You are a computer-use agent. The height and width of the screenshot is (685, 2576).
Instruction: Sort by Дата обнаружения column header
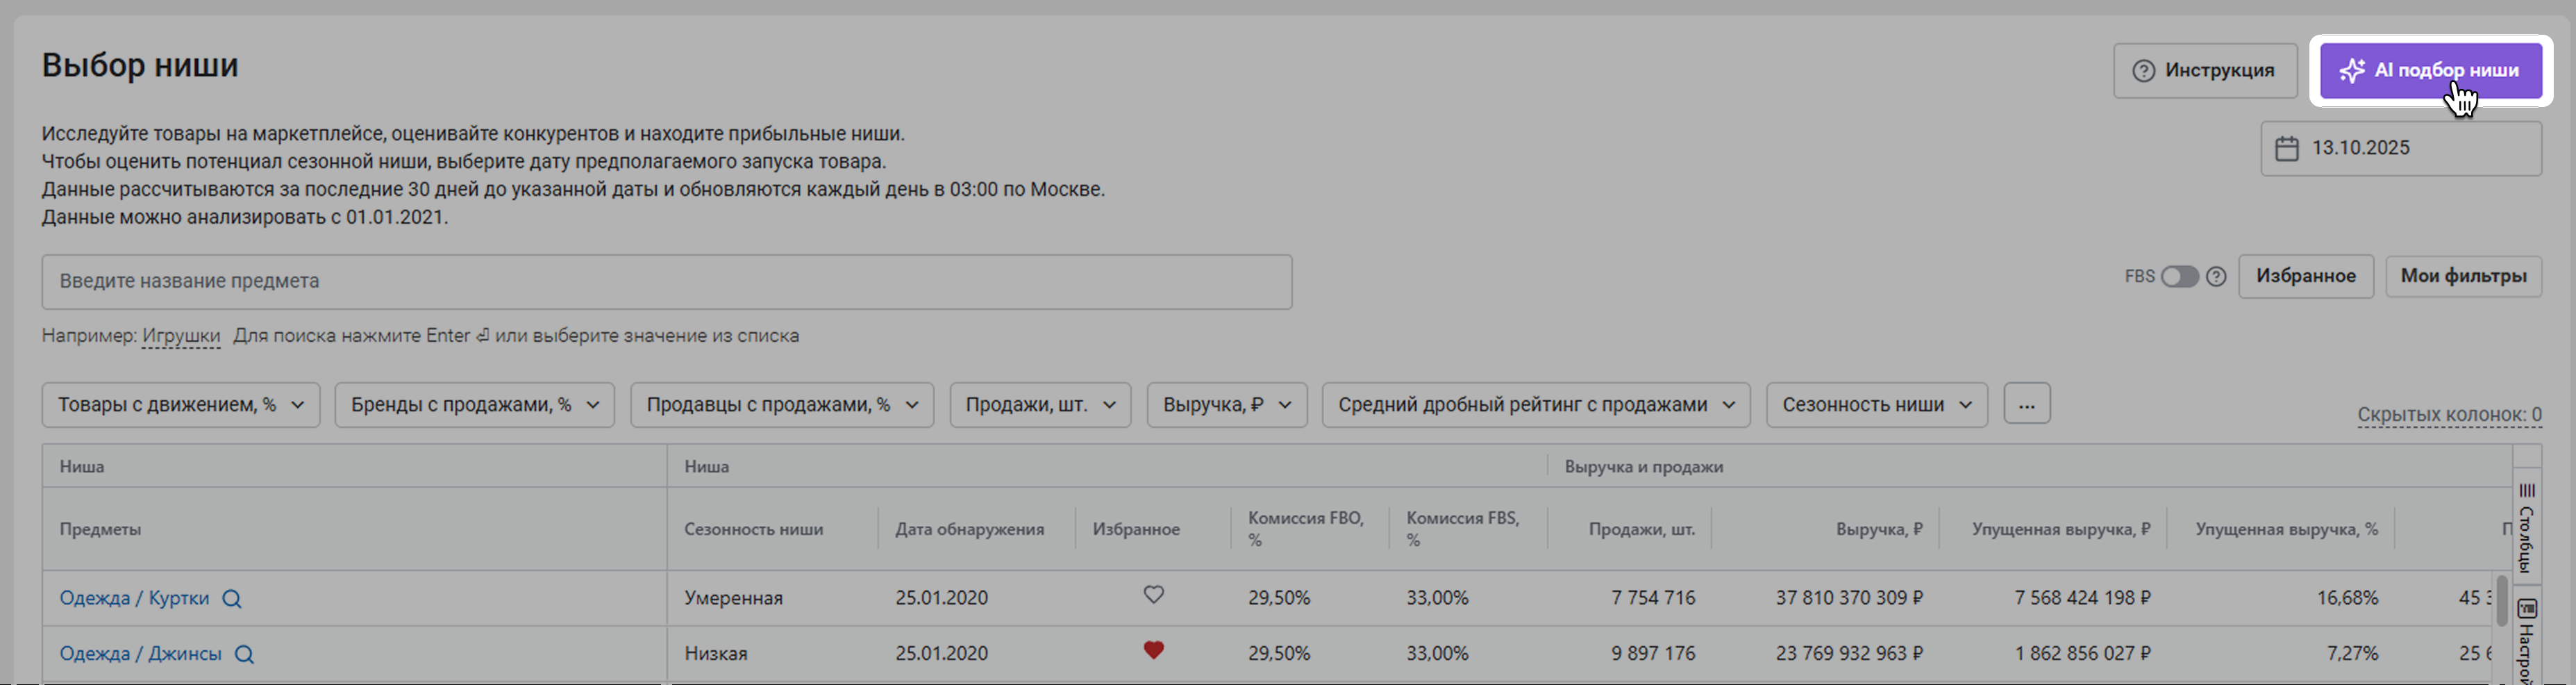pyautogui.click(x=969, y=529)
